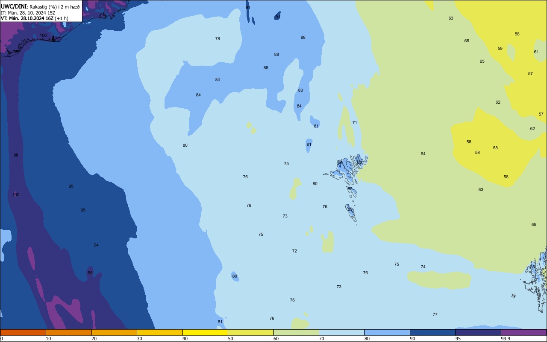547x342 pixels.
Task: Click the purple legend swatch above 99.9
Action: 523,332
